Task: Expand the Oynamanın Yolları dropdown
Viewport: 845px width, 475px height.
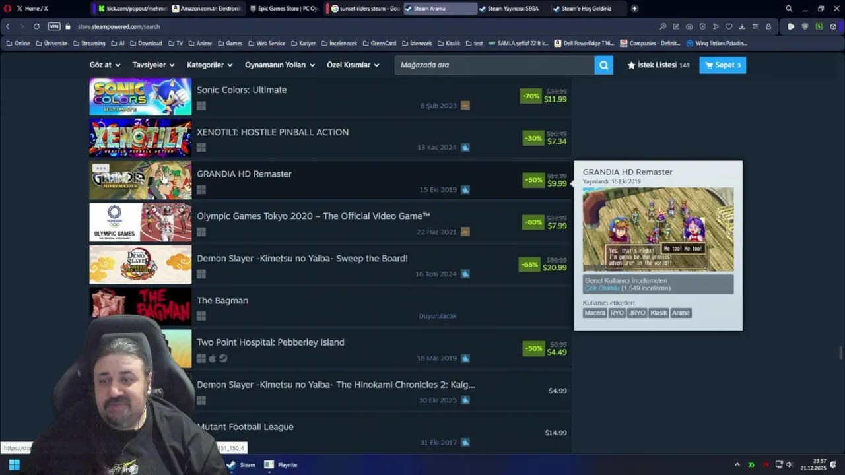Action: pos(280,65)
